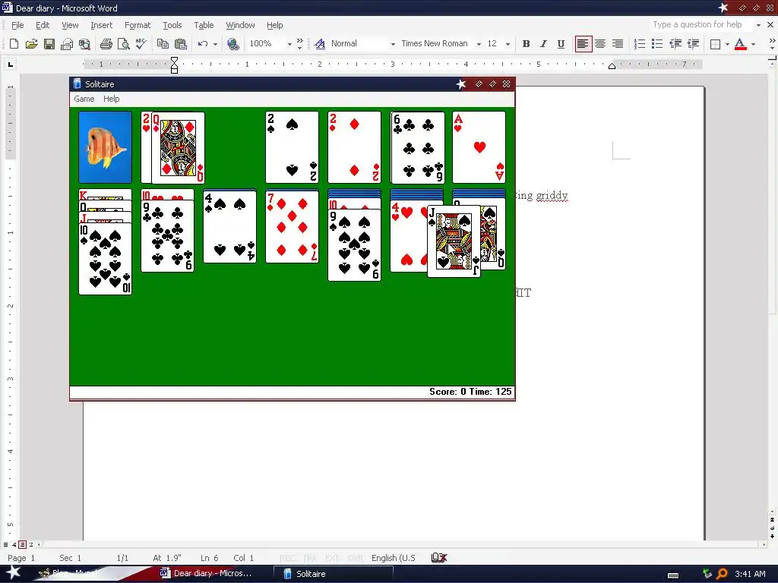Click the Increase Indent icon
The width and height of the screenshot is (778, 583).
(693, 43)
